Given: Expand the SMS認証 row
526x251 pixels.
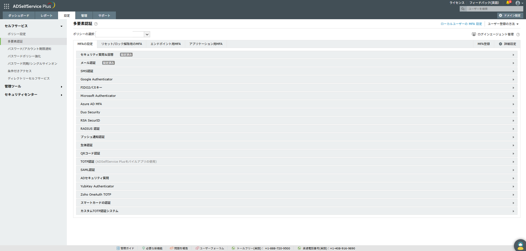Looking at the screenshot, I should click(297, 71).
